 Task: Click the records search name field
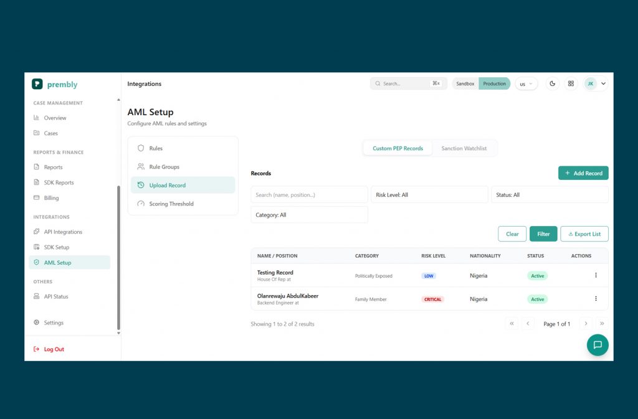pyautogui.click(x=309, y=195)
